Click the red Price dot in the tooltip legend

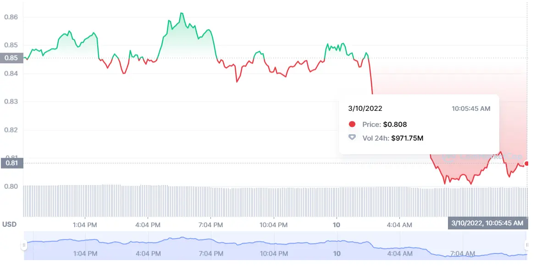pyautogui.click(x=352, y=124)
